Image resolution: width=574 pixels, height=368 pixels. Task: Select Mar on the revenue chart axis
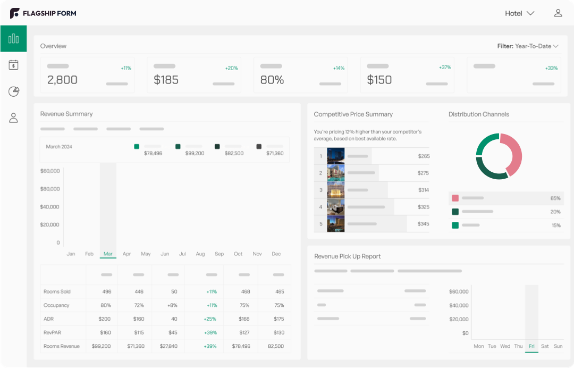[108, 254]
